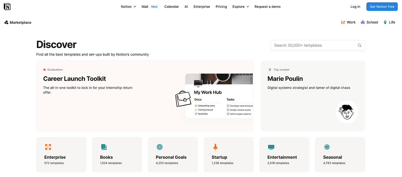Click the 4,253 templates count text
402x177 pixels.
click(167, 163)
